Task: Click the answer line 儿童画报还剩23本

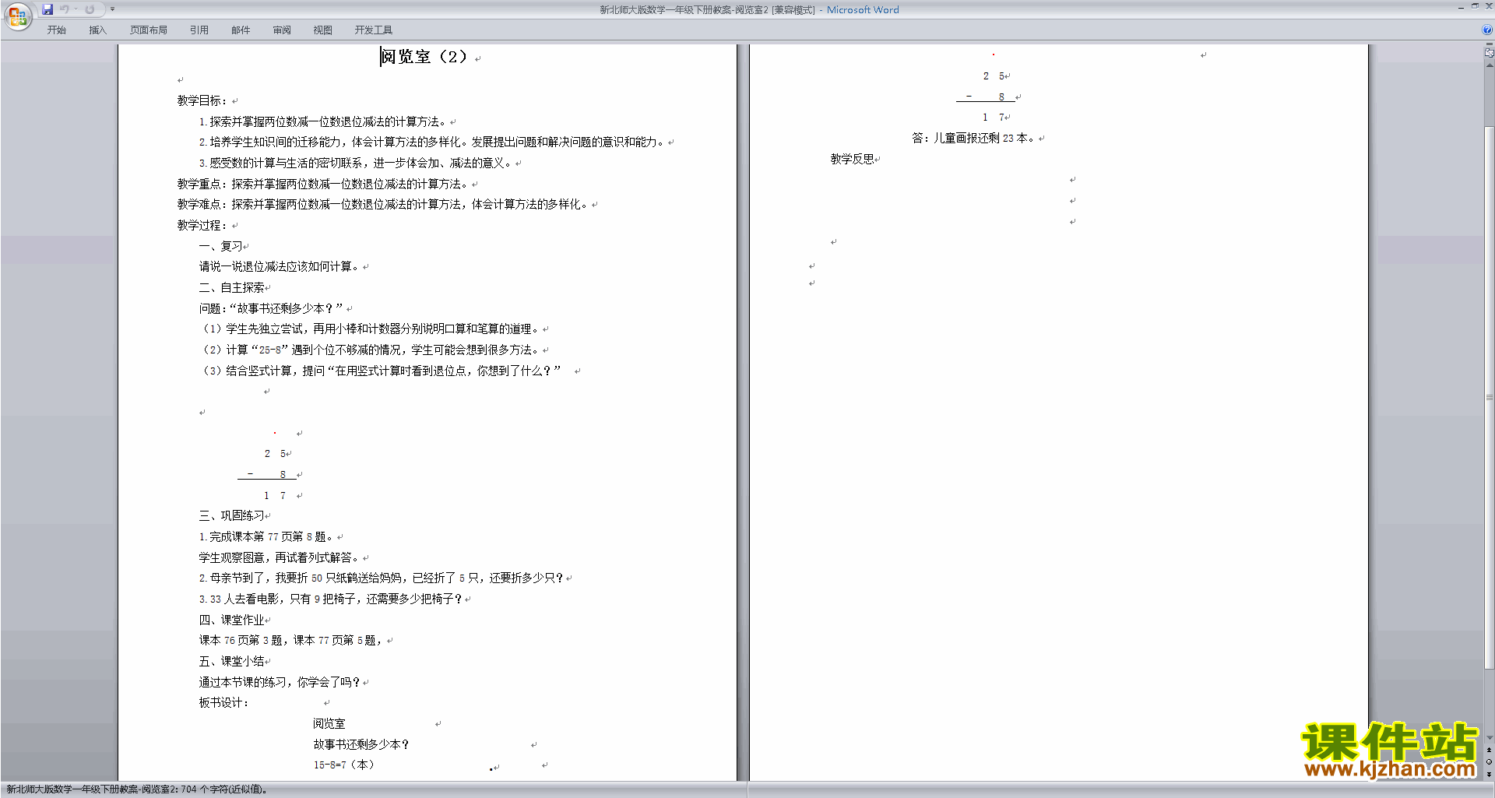Action: click(x=973, y=138)
